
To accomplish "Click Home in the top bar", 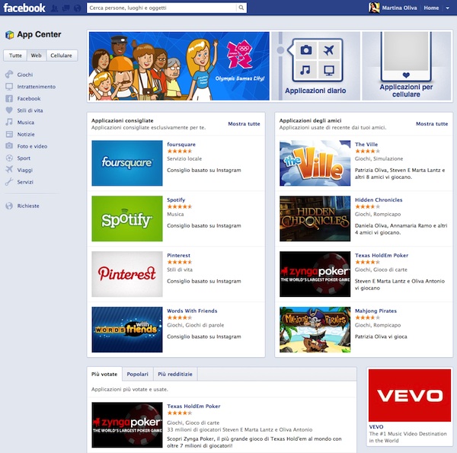I will click(x=431, y=8).
